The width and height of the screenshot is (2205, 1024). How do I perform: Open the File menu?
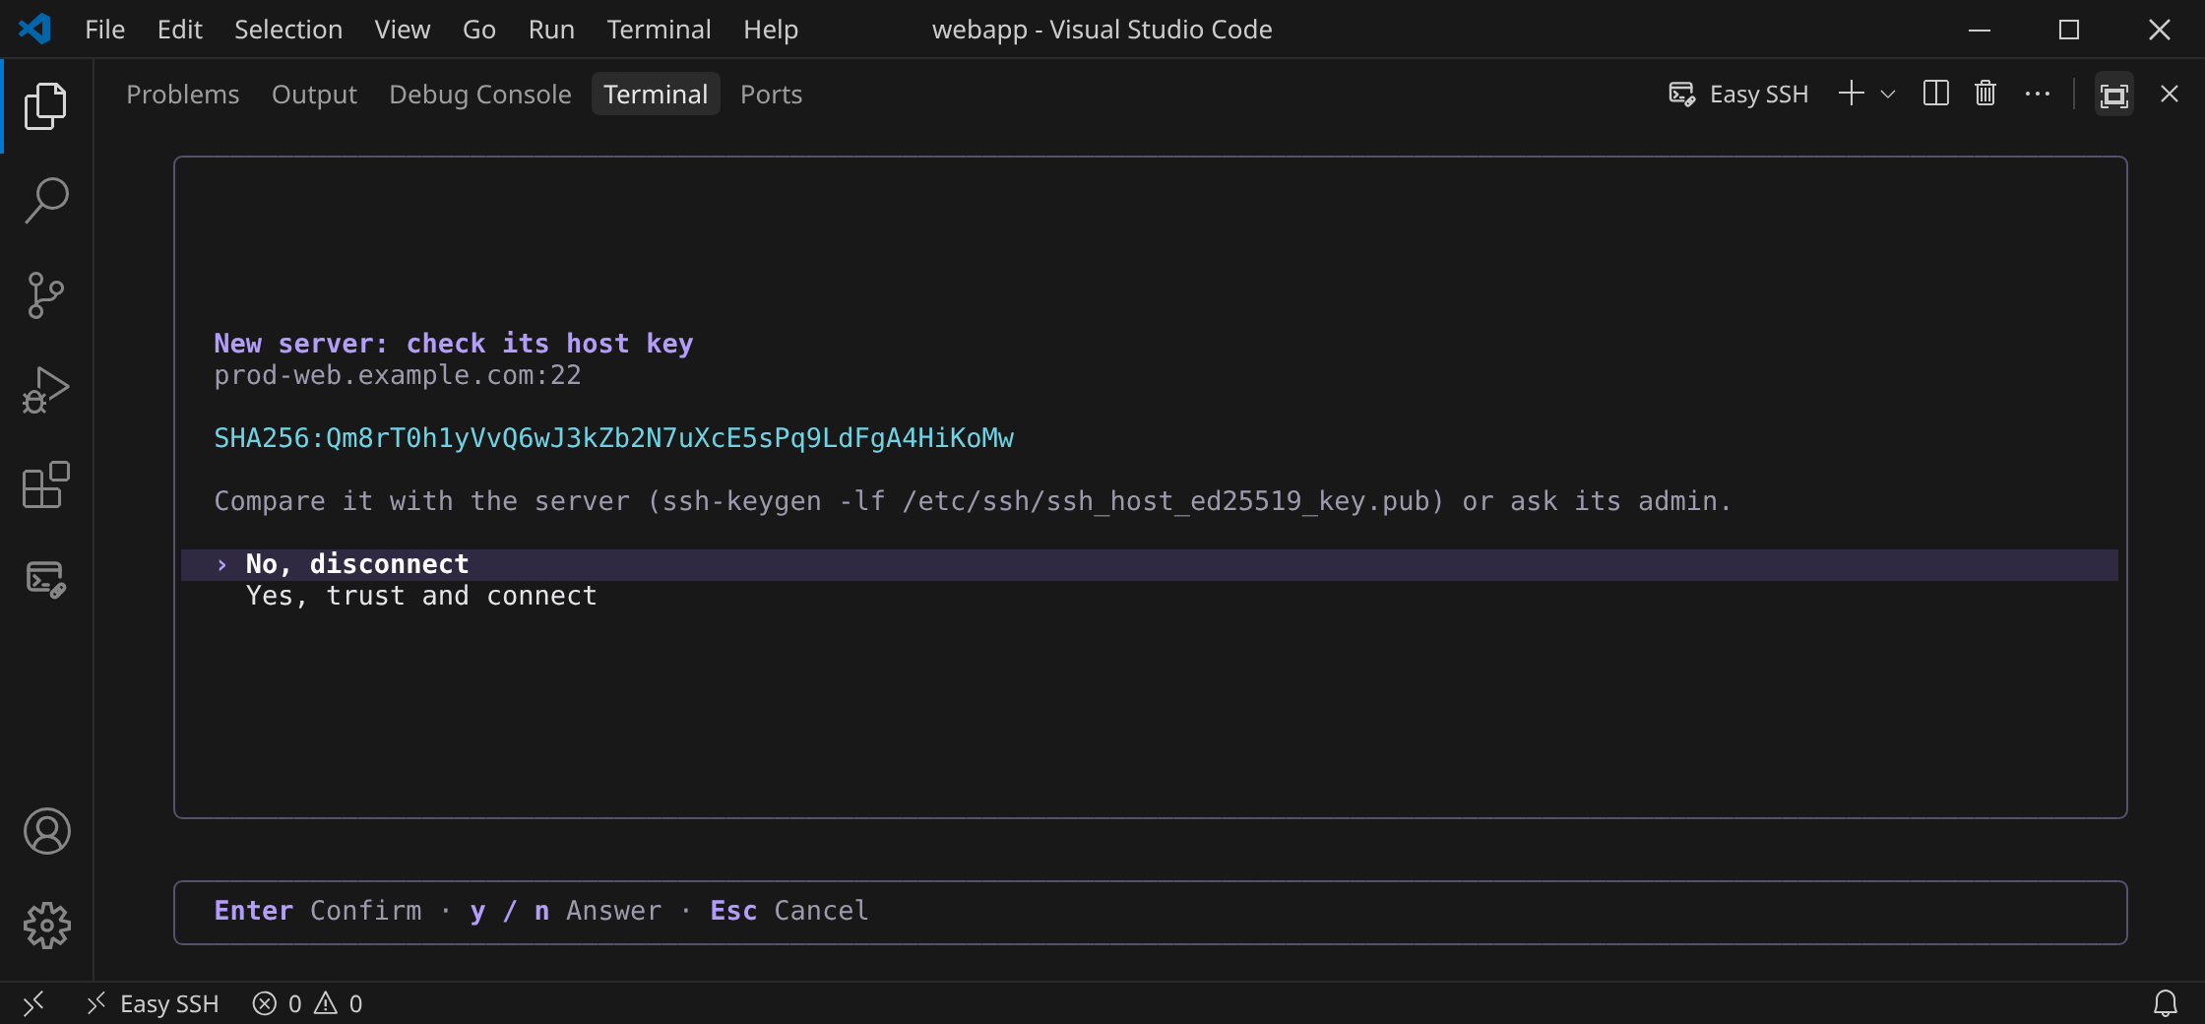point(104,29)
